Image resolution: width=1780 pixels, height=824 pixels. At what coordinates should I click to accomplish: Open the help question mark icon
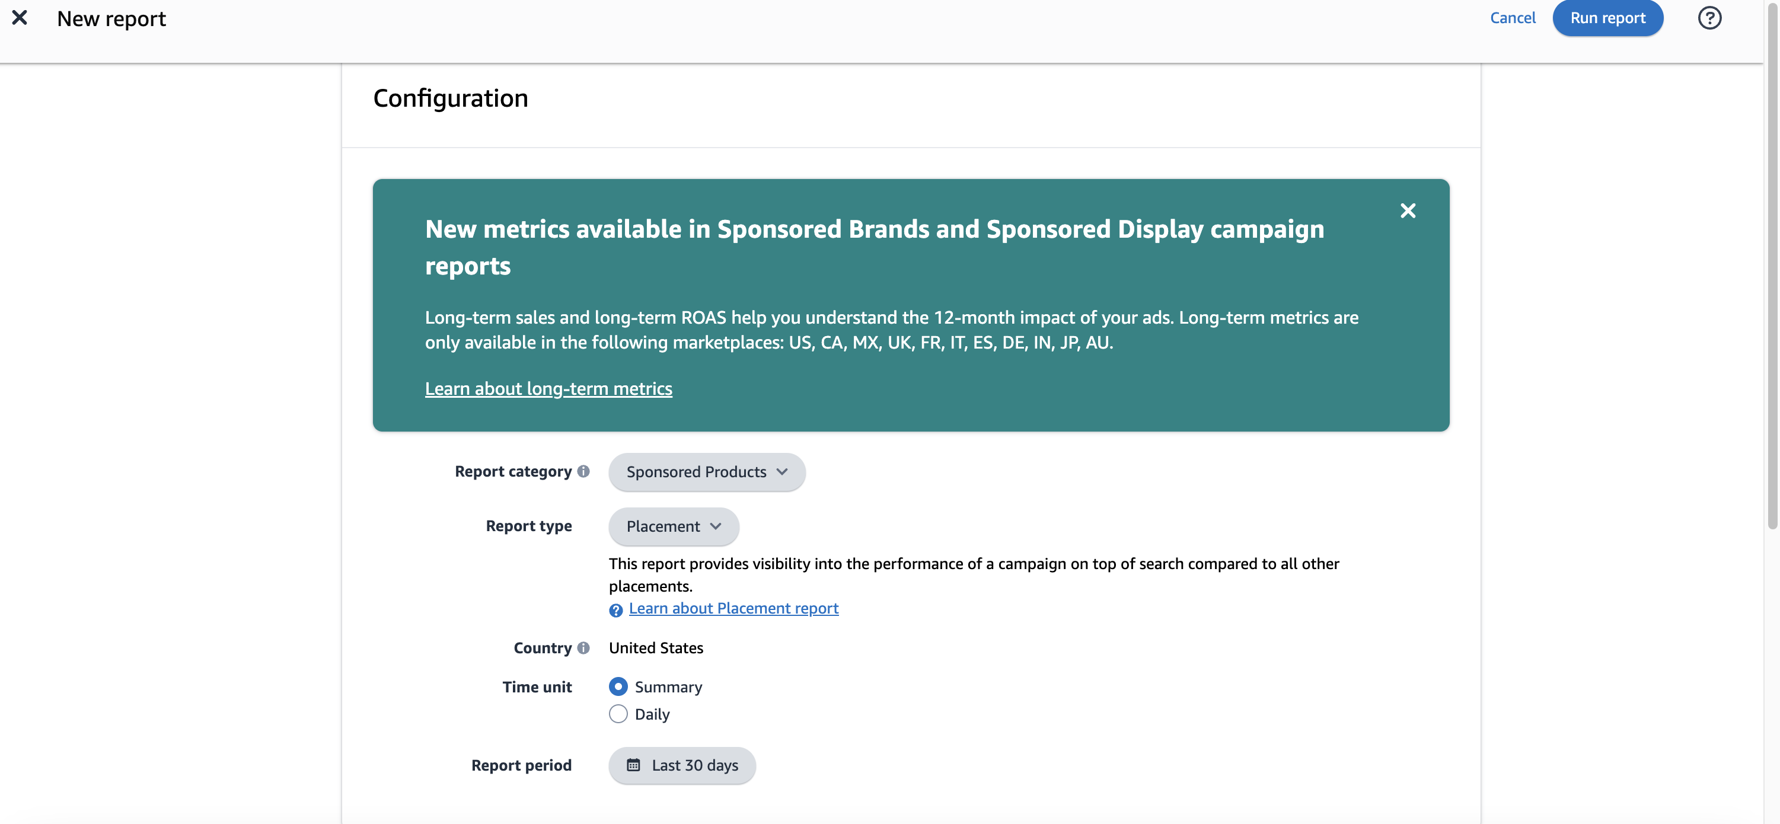(1709, 18)
